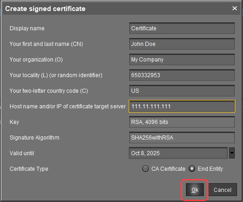Viewport: 243px width, 202px height.
Task: Edit the My Company organization field
Action: (182, 60)
